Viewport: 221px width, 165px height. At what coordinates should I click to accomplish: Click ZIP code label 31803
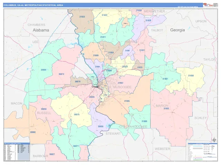(x=166, y=109)
